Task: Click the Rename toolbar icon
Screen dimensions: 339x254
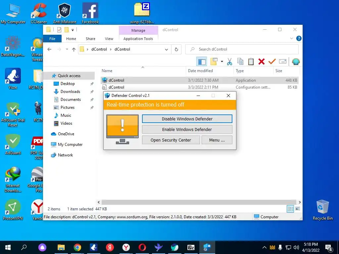Action: pyautogui.click(x=283, y=62)
